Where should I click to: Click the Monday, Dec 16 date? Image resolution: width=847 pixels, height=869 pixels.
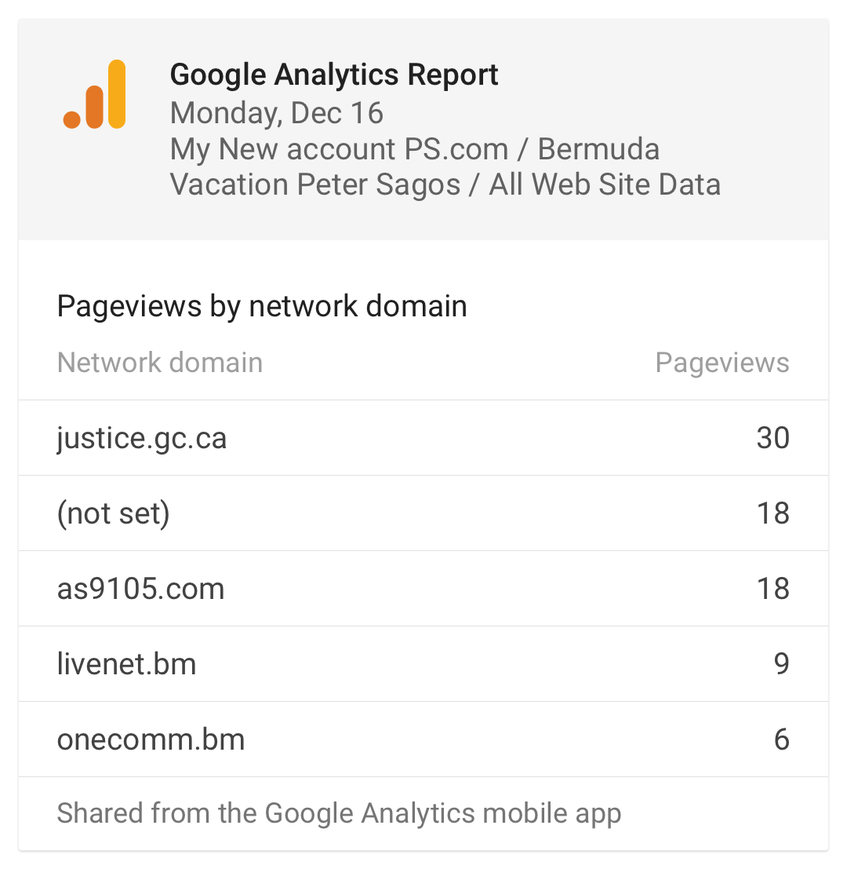[x=276, y=113]
